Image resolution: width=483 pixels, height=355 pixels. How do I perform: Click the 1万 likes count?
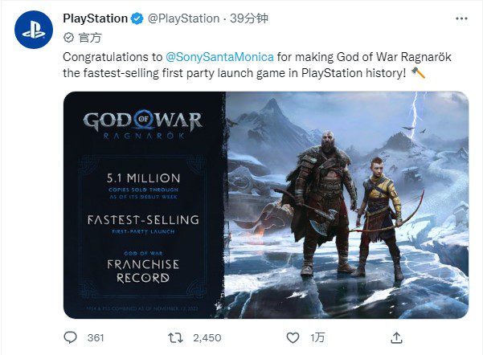pos(319,337)
